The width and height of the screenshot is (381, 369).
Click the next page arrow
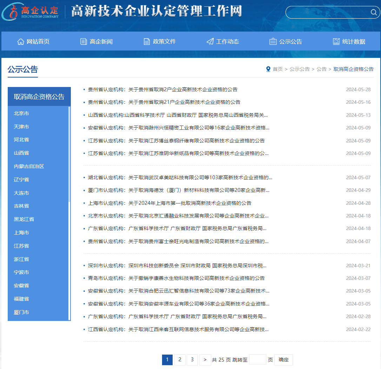(x=205, y=360)
